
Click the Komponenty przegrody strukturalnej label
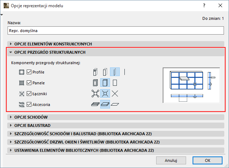pos(46,63)
